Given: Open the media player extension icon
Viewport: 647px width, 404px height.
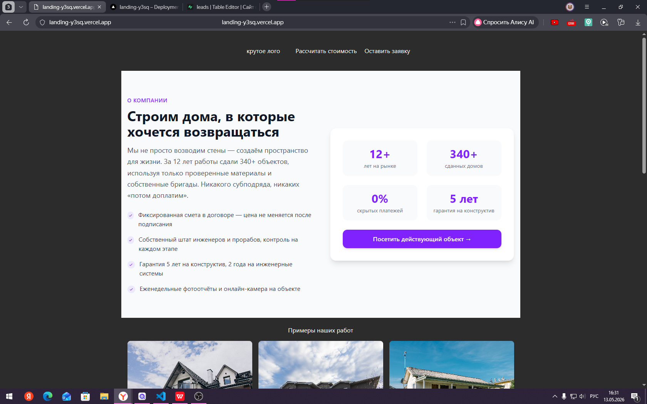Looking at the screenshot, I should coord(604,22).
